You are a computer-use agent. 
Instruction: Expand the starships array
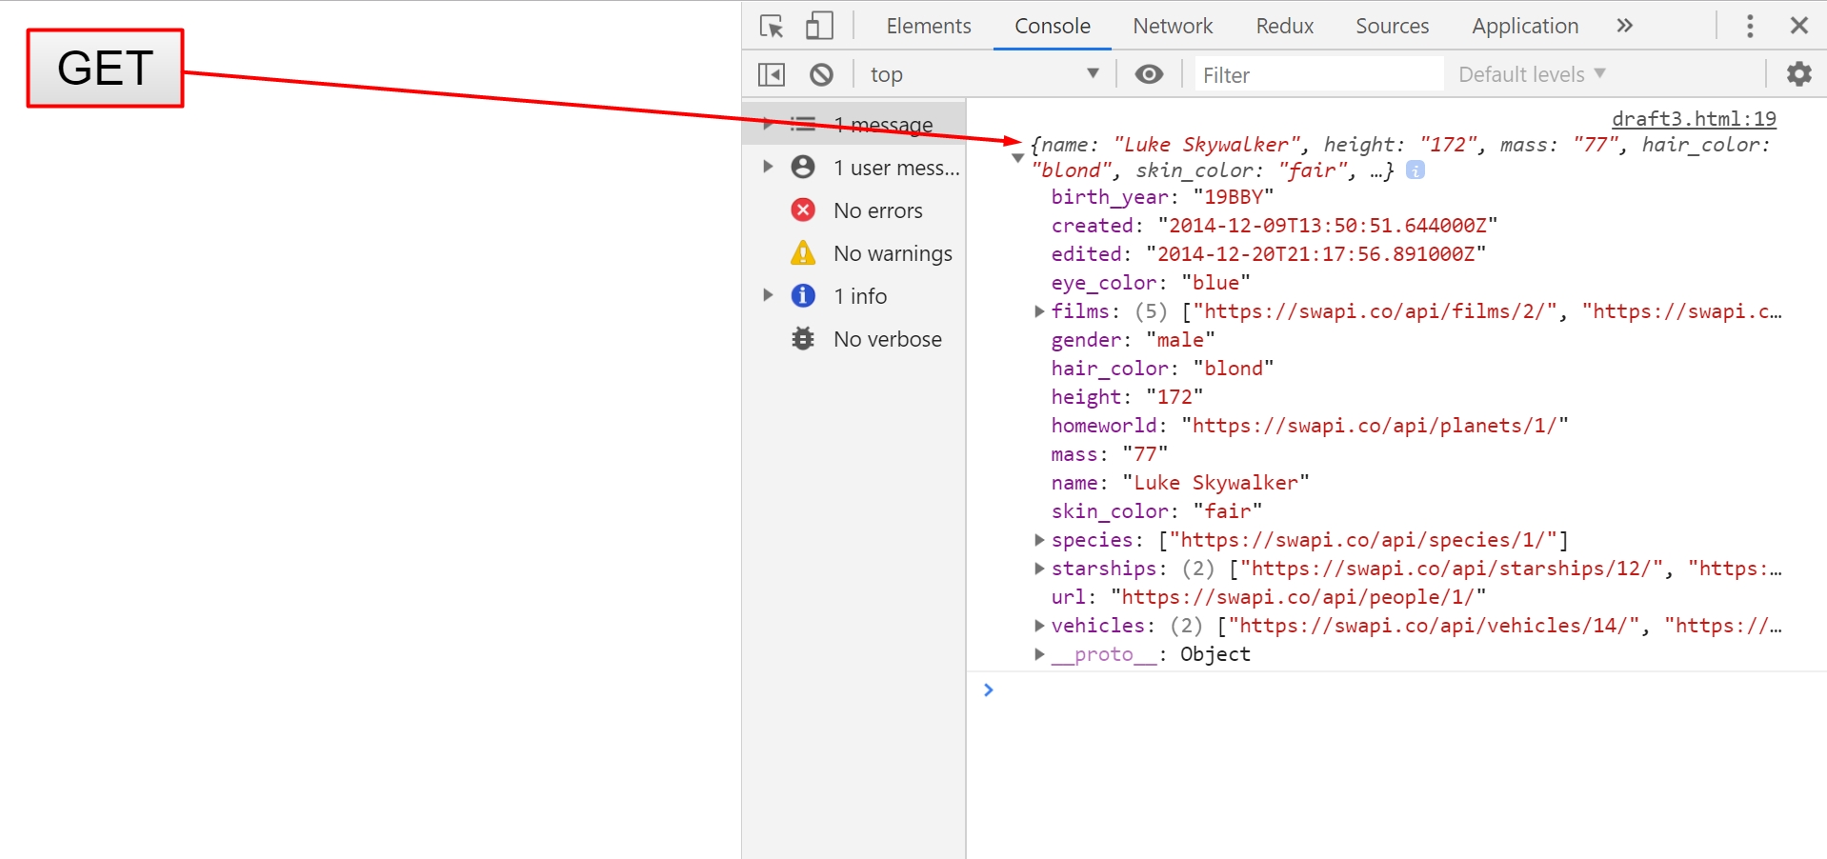click(1039, 569)
